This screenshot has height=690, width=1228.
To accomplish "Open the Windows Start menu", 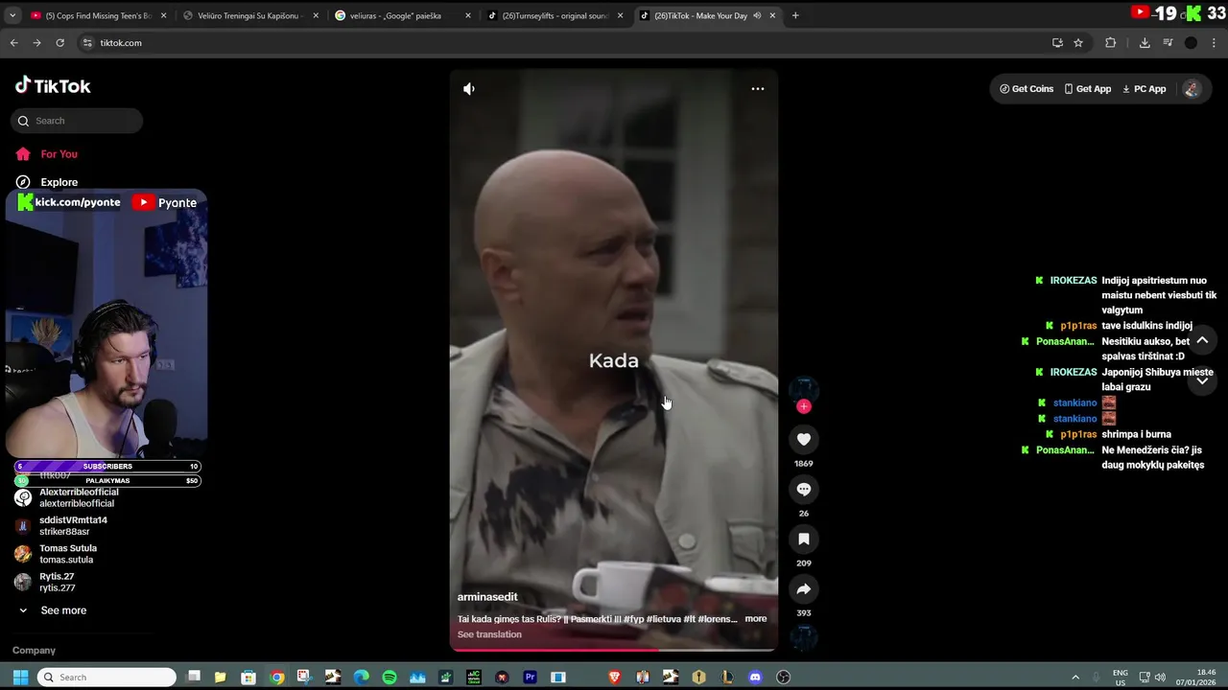I will 20,678.
